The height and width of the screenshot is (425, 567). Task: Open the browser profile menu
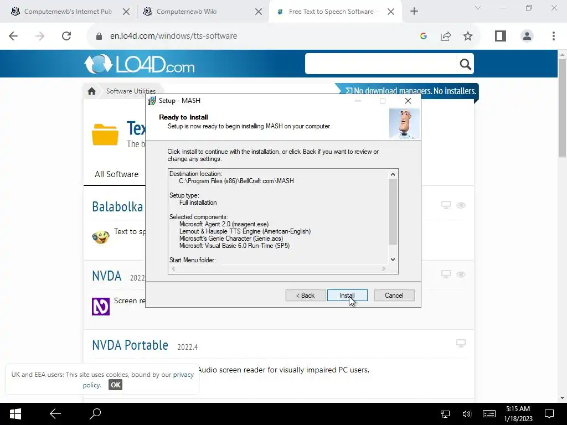[x=527, y=36]
